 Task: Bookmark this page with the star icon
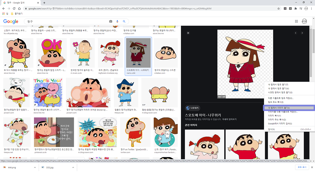coord(279,8)
